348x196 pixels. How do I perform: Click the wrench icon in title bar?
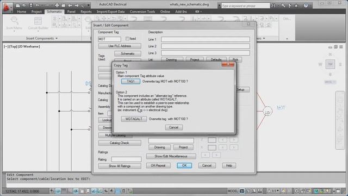coord(283,6)
